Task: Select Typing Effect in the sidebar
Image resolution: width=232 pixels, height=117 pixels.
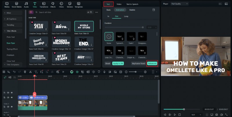Action: tap(12, 49)
